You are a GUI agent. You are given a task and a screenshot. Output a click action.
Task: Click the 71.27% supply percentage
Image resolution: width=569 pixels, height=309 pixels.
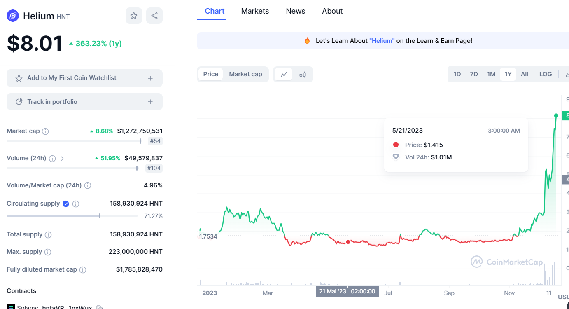tap(153, 216)
